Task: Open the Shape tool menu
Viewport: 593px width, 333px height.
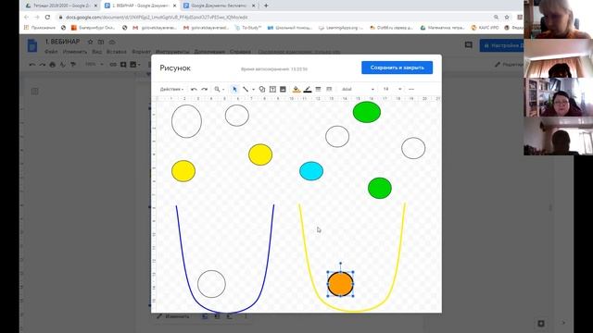Action: pos(261,89)
